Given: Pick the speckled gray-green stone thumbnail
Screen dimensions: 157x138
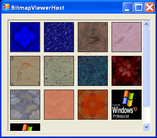Looking at the screenshot, I should point(59,71).
